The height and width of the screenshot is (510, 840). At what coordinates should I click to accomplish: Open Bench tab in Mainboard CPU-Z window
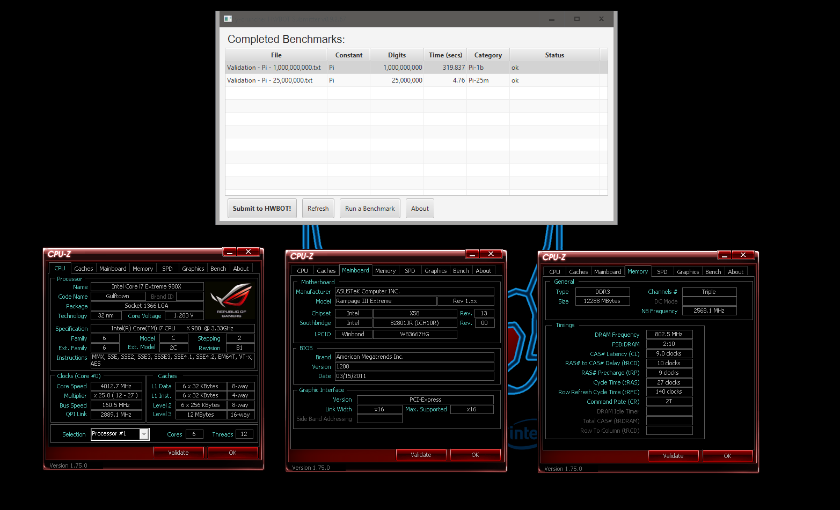tap(461, 271)
